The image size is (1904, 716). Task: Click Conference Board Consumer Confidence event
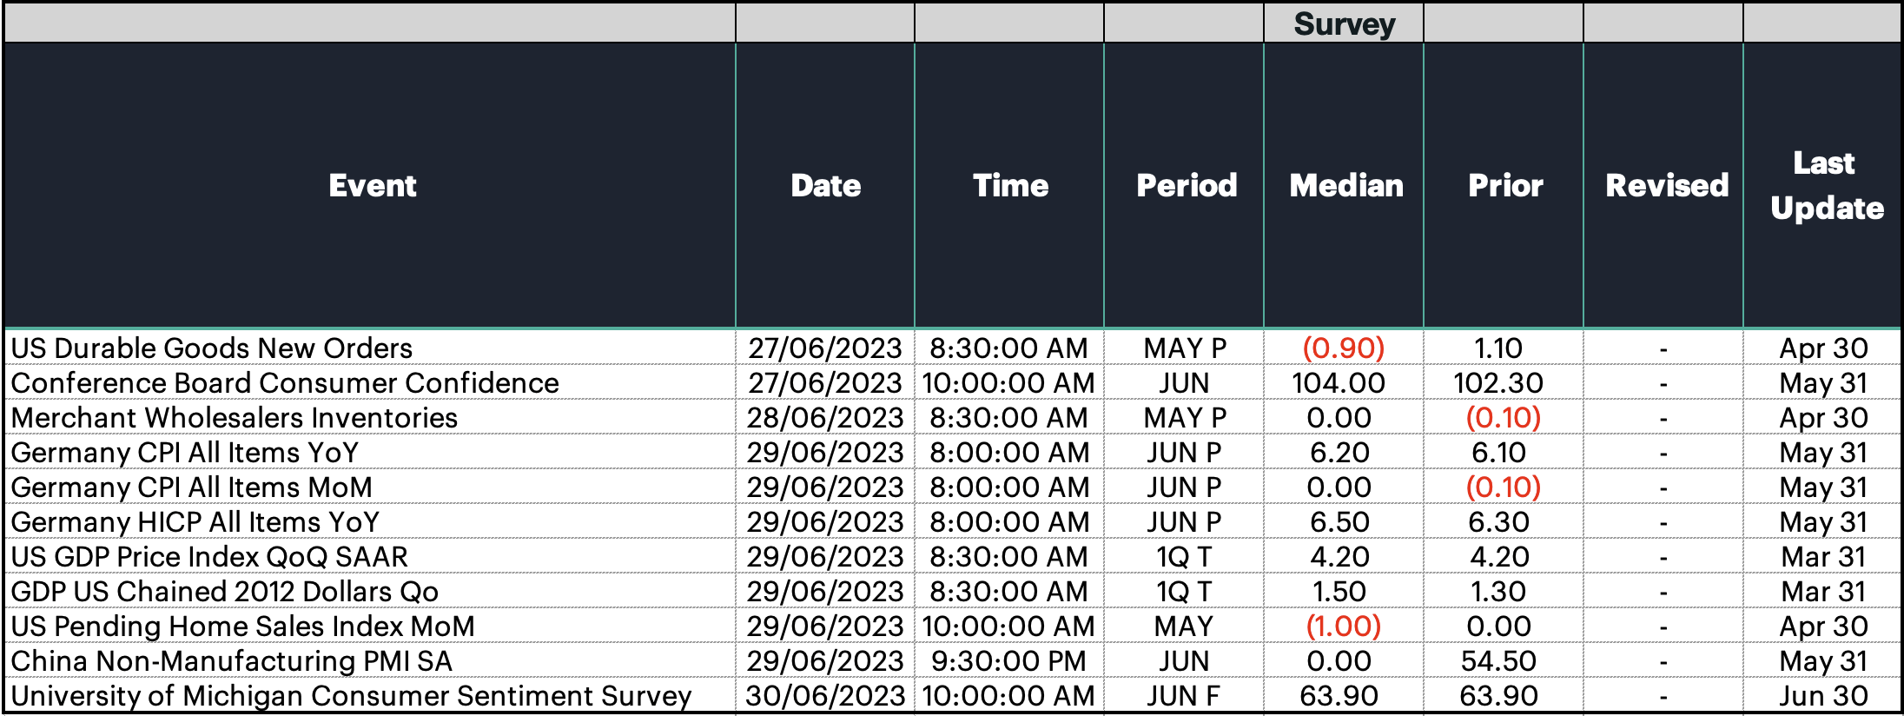[285, 382]
